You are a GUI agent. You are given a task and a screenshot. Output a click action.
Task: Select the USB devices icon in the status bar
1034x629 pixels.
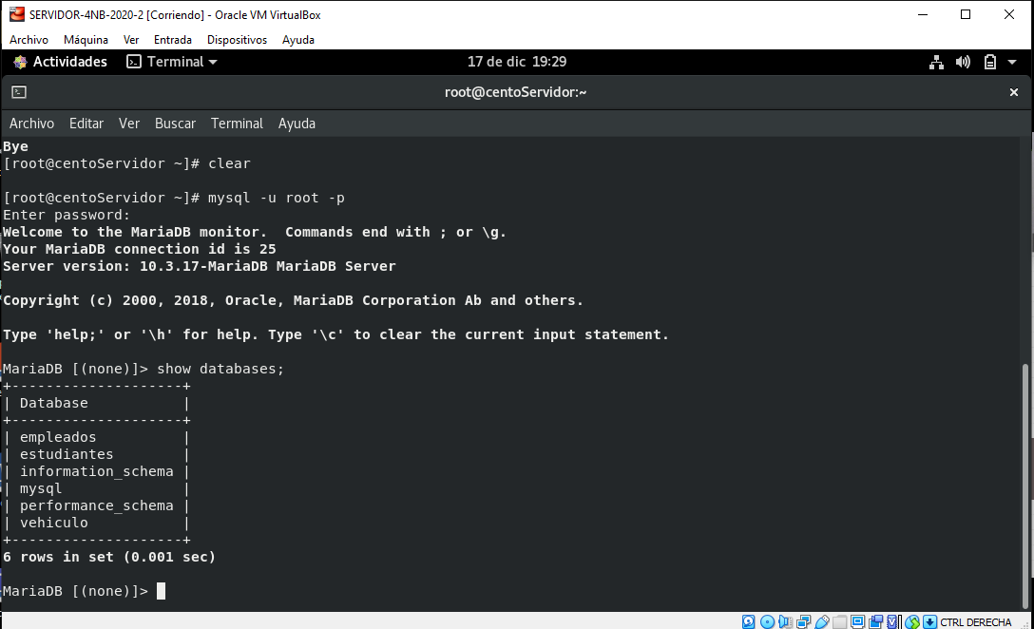click(x=822, y=621)
